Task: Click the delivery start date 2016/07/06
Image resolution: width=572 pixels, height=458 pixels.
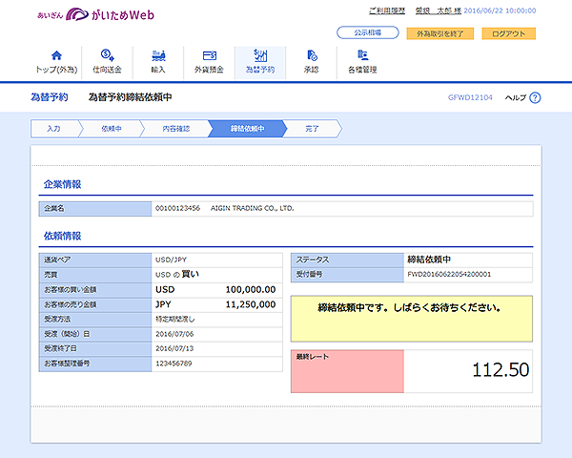Action: (x=174, y=334)
